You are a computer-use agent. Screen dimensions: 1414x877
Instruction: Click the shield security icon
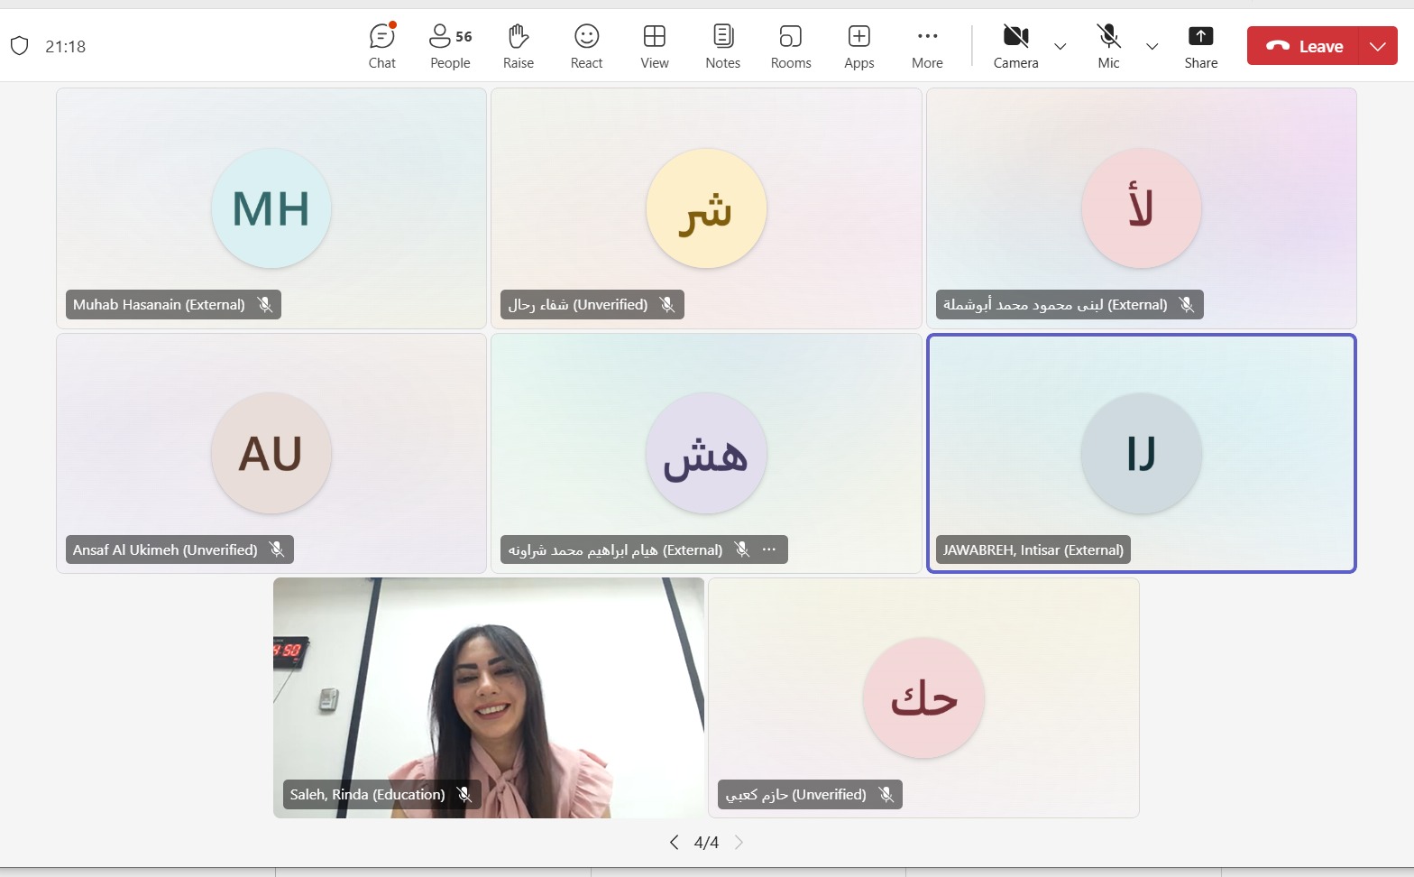pyautogui.click(x=20, y=46)
